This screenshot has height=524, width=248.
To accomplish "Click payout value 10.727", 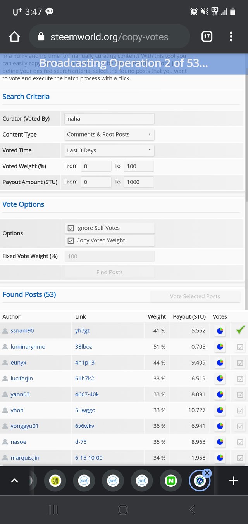I will [x=196, y=410].
